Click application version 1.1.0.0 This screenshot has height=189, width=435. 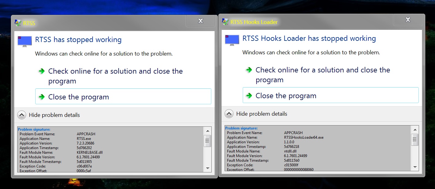coord(289,142)
